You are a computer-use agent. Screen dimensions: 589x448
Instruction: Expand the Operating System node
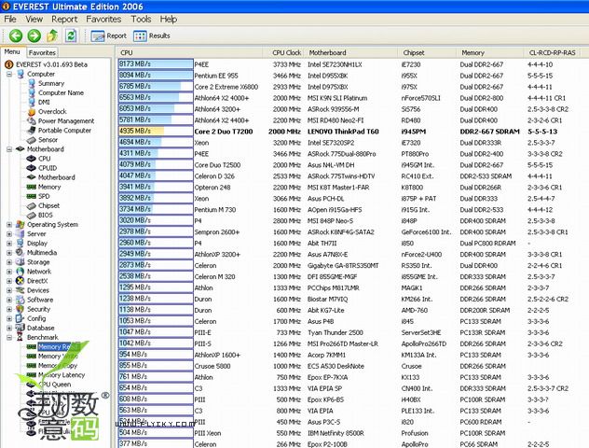(9, 225)
